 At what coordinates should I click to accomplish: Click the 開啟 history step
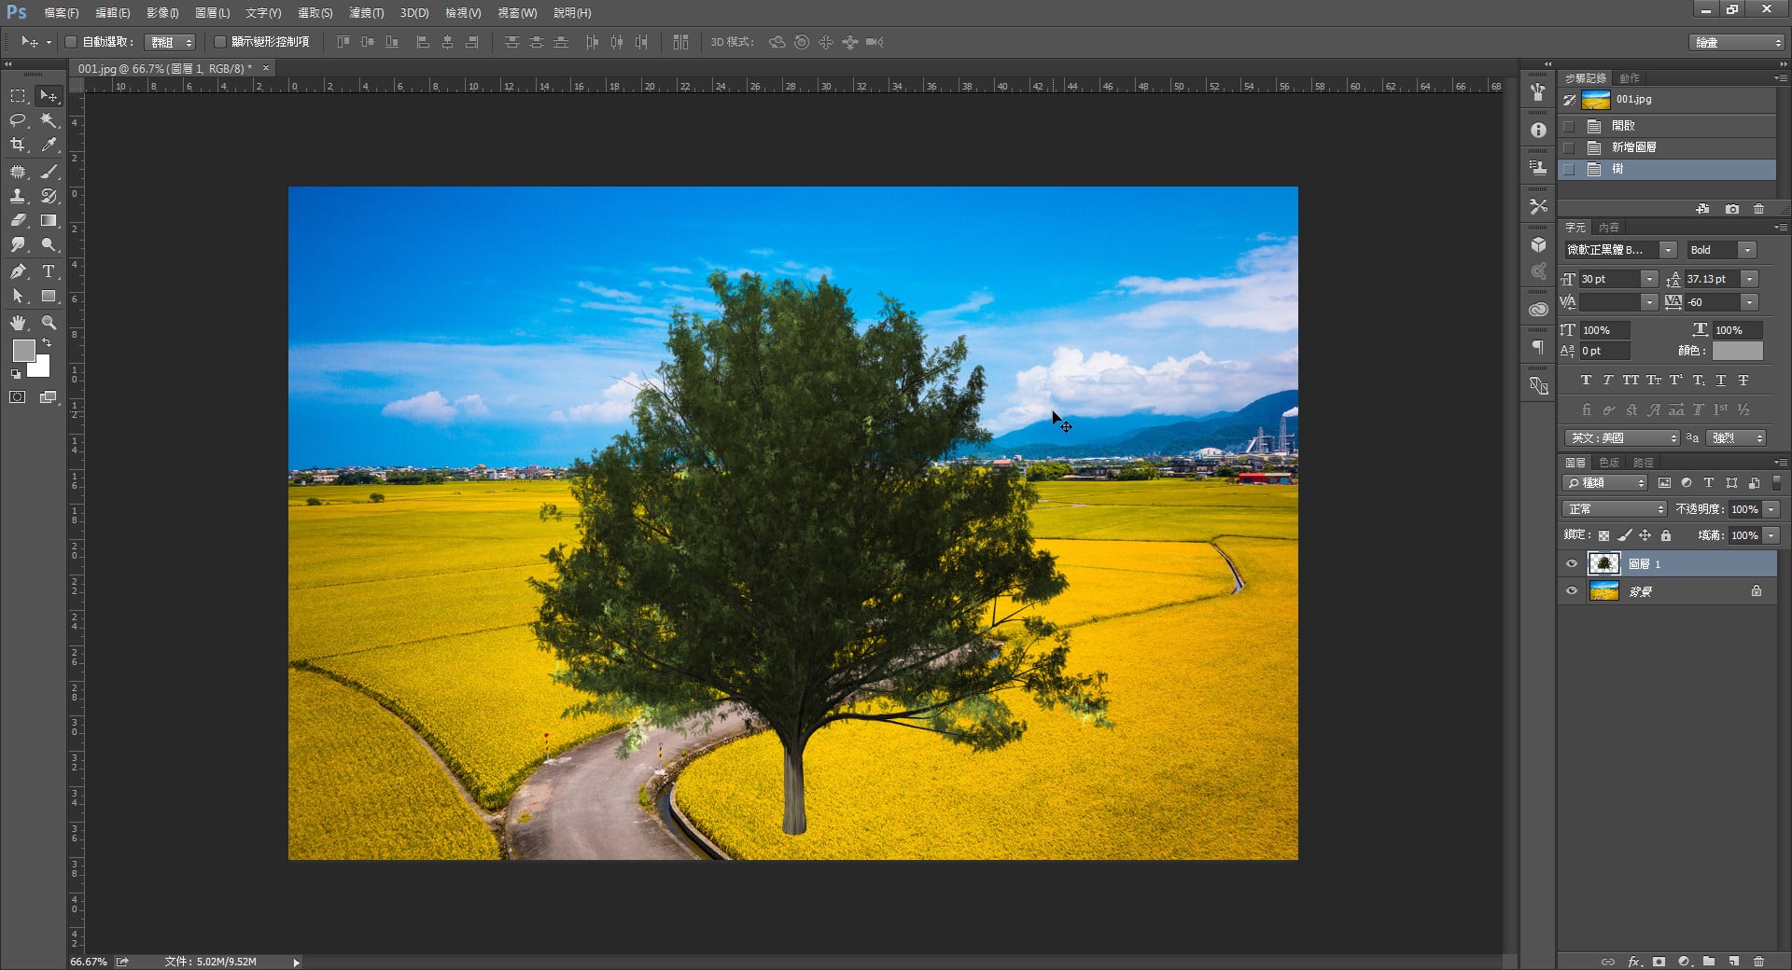[1623, 126]
